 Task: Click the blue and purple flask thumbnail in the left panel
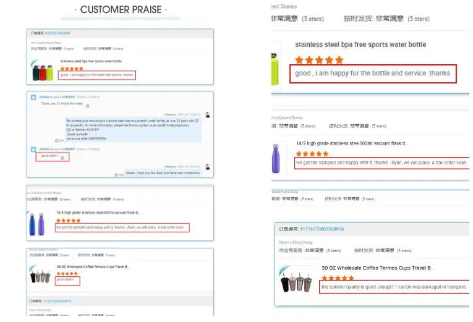(36, 224)
